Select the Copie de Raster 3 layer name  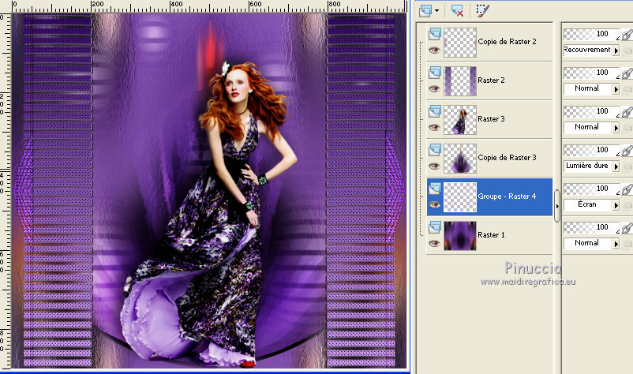tap(507, 158)
